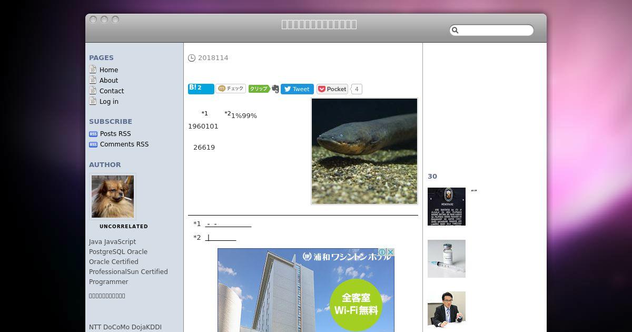Click the third gray window button in the header

coord(115,19)
